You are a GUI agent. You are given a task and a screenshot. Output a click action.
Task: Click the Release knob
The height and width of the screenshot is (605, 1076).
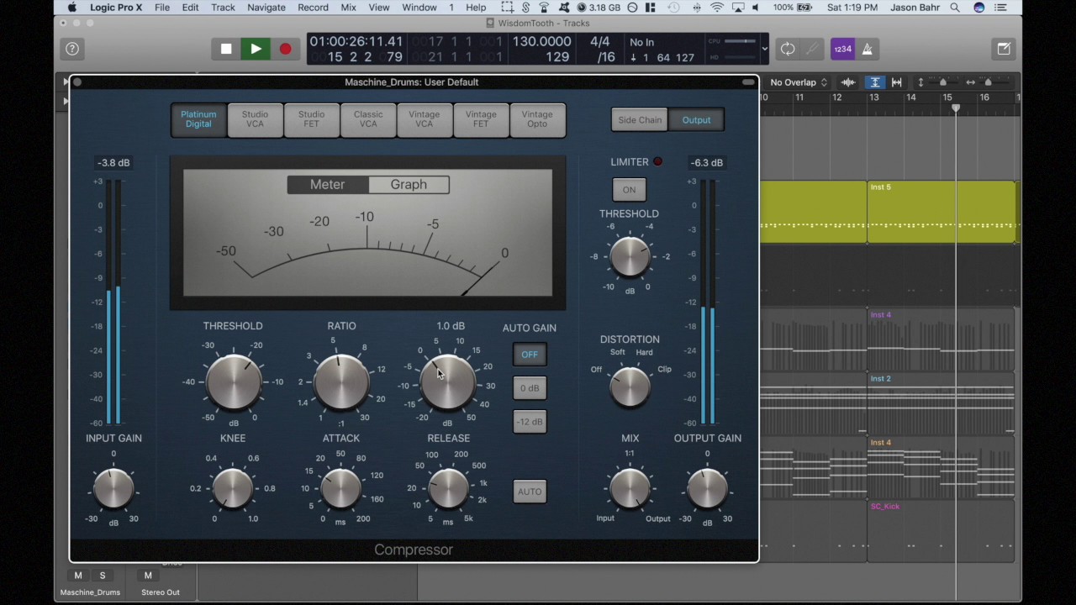coord(449,489)
